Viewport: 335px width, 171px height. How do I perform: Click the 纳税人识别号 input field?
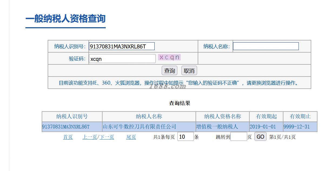click(x=122, y=46)
